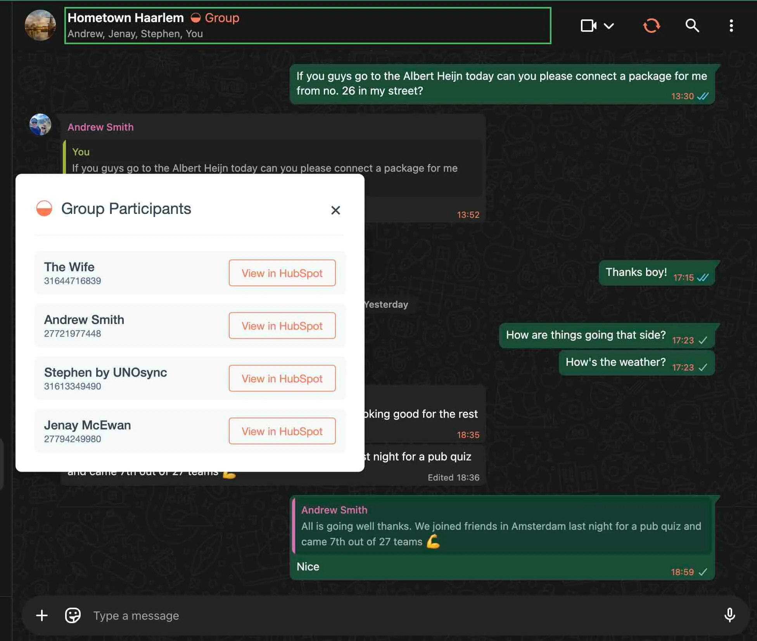View Jenay McEwan in HubSpot
The height and width of the screenshot is (641, 757).
(282, 431)
